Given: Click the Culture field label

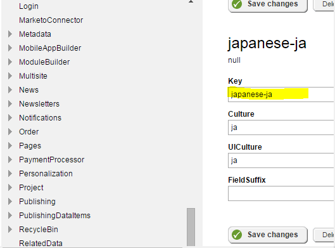Looking at the screenshot, I should (x=241, y=114).
